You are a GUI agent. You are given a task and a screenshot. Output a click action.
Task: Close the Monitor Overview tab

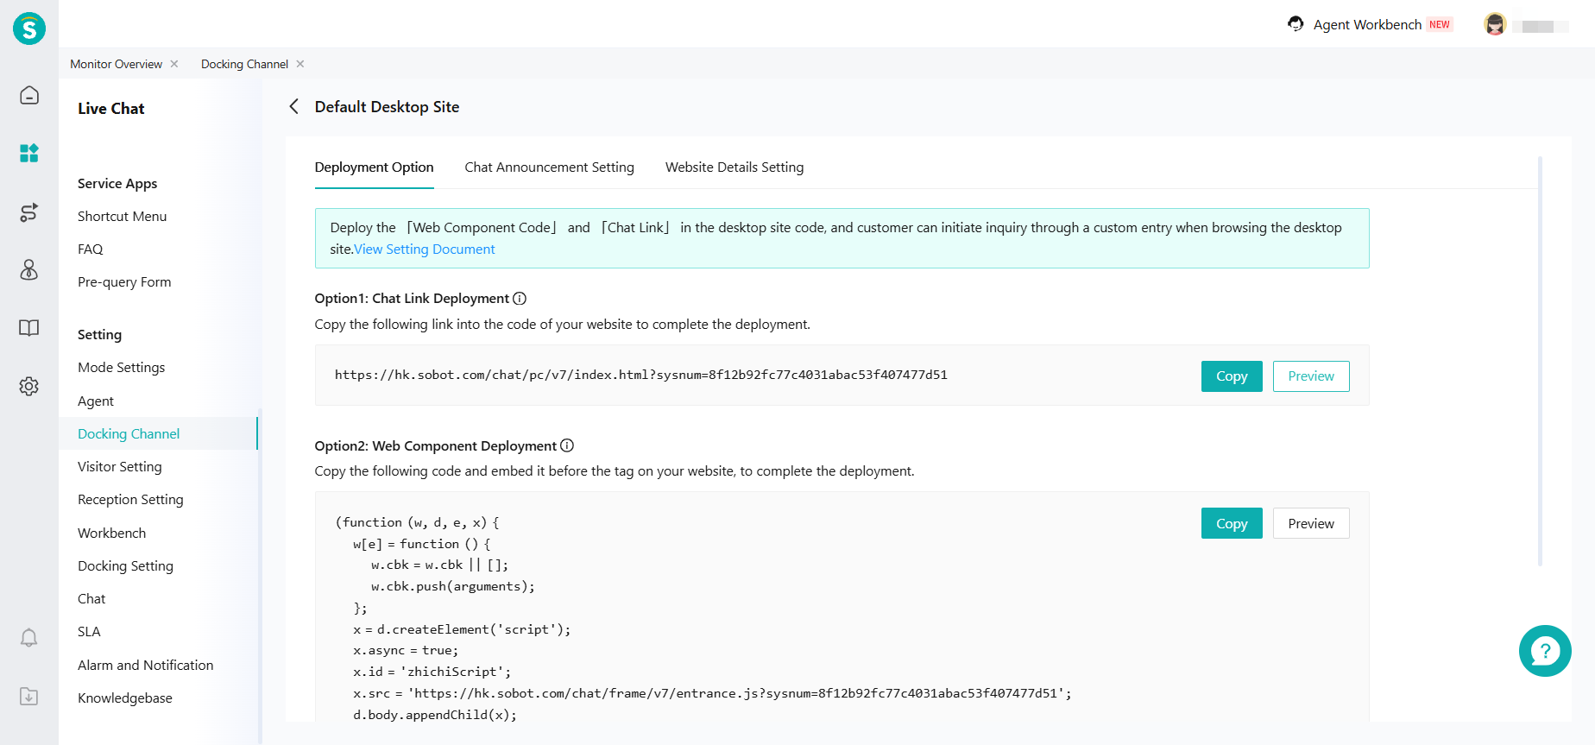pos(174,64)
